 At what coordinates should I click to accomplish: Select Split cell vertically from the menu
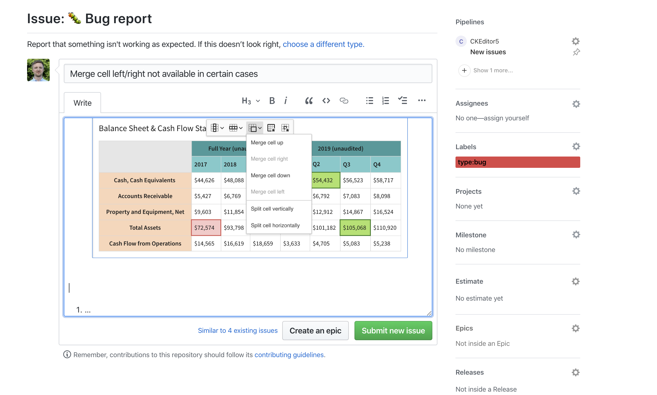(x=272, y=209)
